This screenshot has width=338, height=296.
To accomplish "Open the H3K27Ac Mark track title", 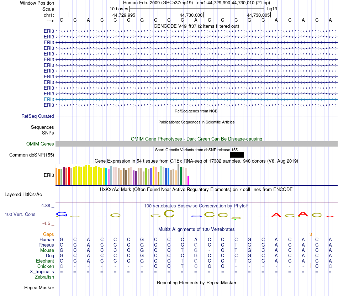I will (x=196, y=190).
